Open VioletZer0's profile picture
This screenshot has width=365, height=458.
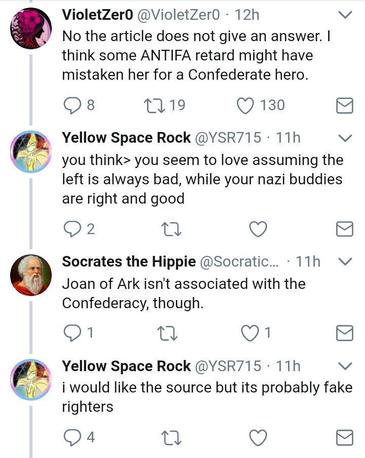[x=31, y=28]
